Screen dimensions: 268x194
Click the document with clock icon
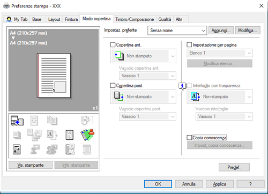point(70,150)
